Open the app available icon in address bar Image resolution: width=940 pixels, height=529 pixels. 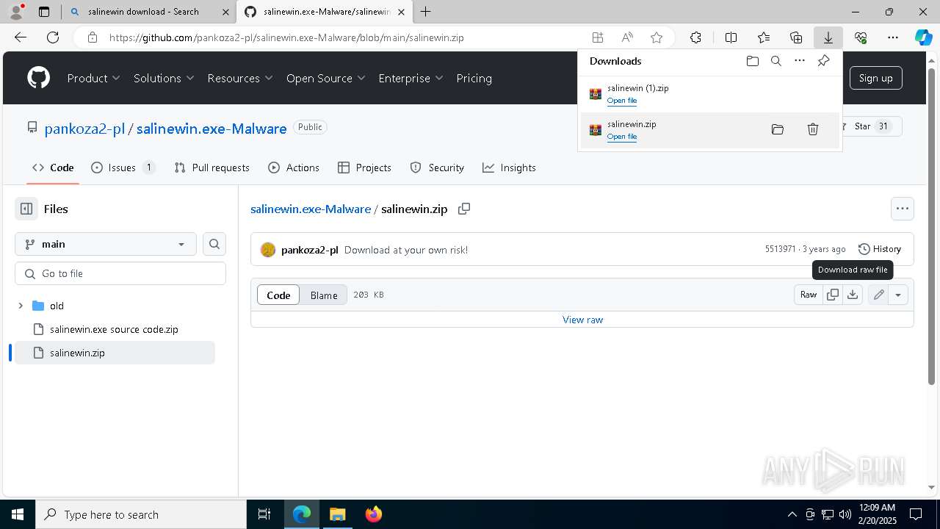[598, 37]
